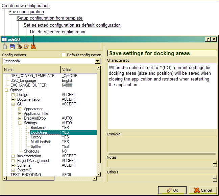Set selected configuration as default icon
This screenshot has height=196, width=219.
pos(26,47)
